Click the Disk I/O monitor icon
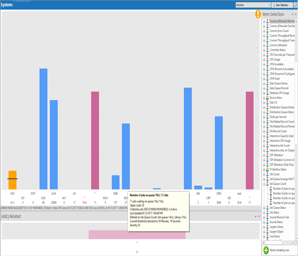The image size is (298, 256). click(x=267, y=102)
